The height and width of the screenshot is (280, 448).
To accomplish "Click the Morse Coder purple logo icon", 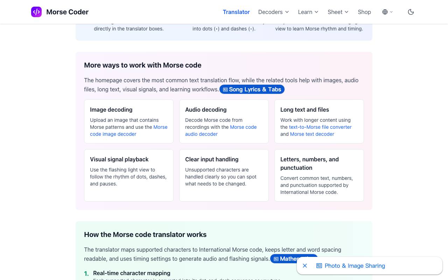I will pos(36,12).
